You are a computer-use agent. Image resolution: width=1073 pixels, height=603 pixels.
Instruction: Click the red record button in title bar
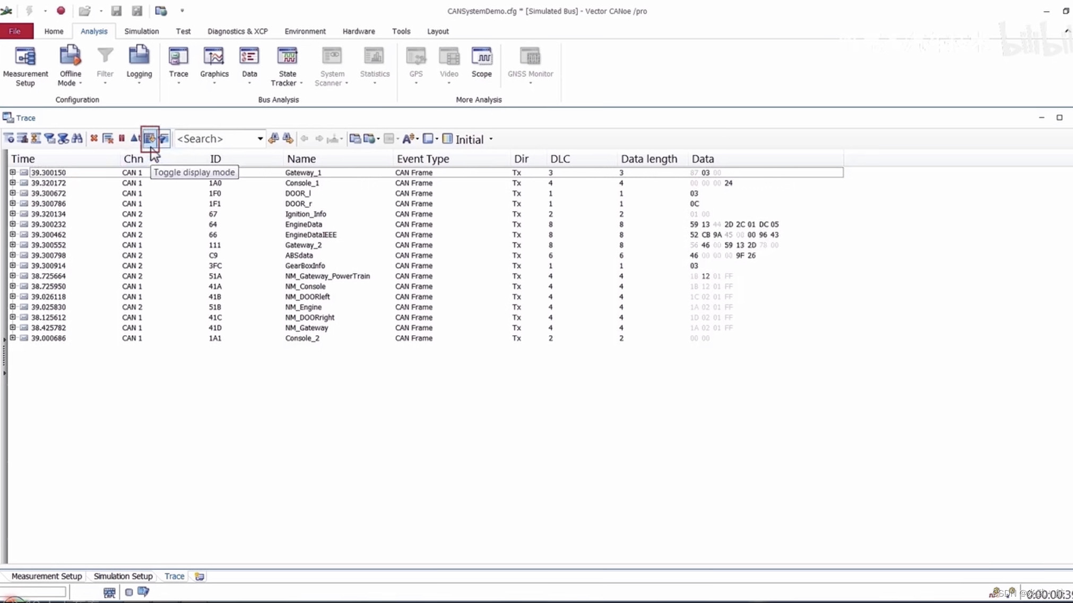tap(61, 11)
